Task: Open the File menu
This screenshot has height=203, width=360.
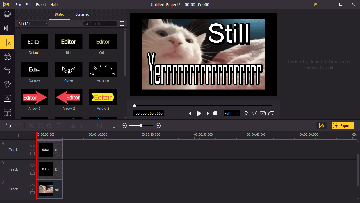Action: 18,4
